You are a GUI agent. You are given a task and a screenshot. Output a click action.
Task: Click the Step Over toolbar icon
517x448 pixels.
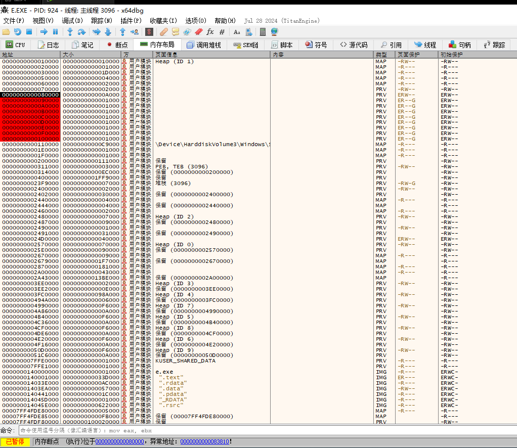click(81, 32)
